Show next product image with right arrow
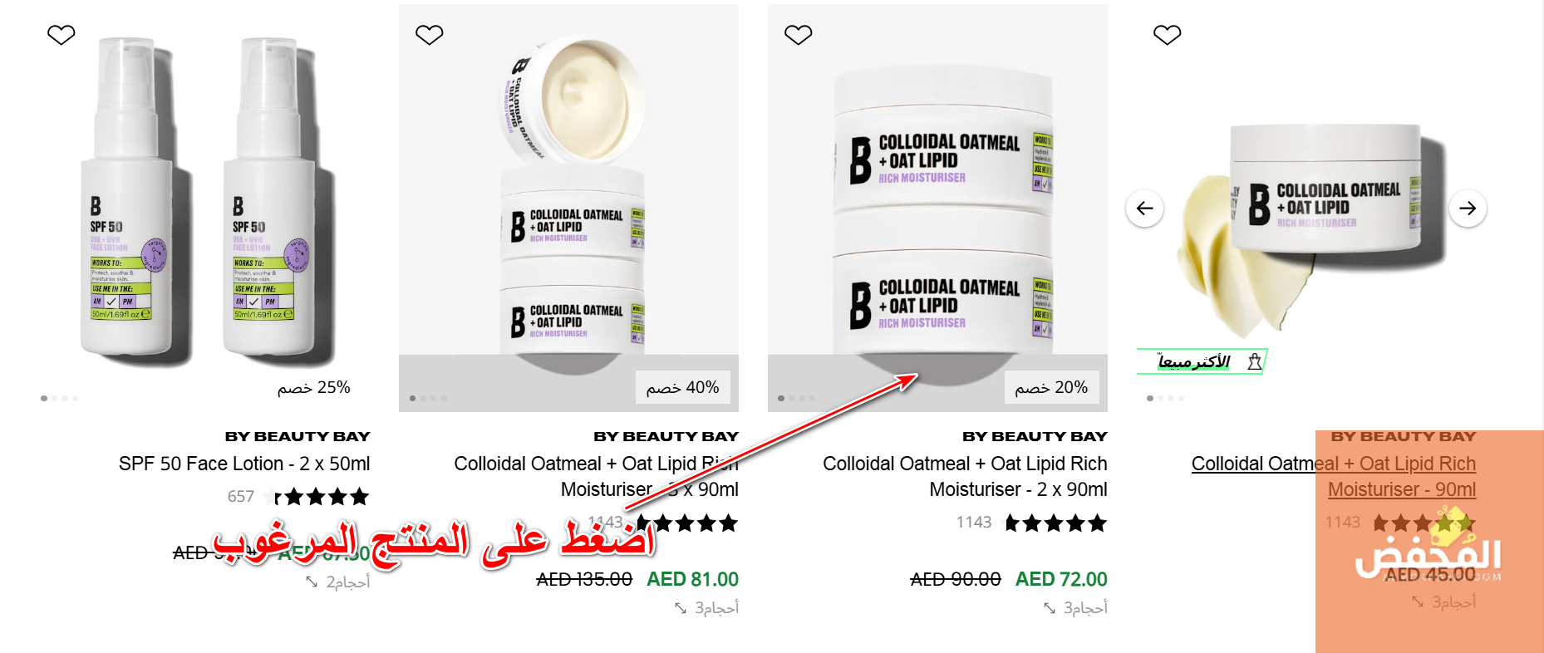The width and height of the screenshot is (1544, 653). (1468, 209)
